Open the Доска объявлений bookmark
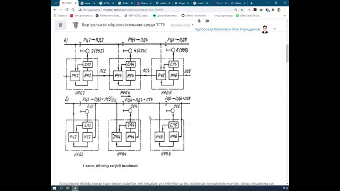 (165, 15)
